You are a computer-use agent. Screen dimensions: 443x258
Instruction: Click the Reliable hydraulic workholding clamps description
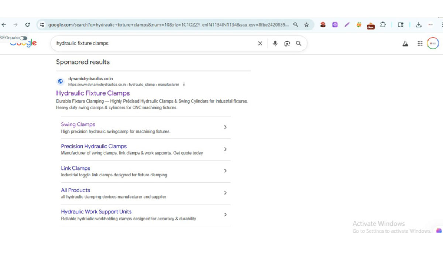(x=128, y=219)
